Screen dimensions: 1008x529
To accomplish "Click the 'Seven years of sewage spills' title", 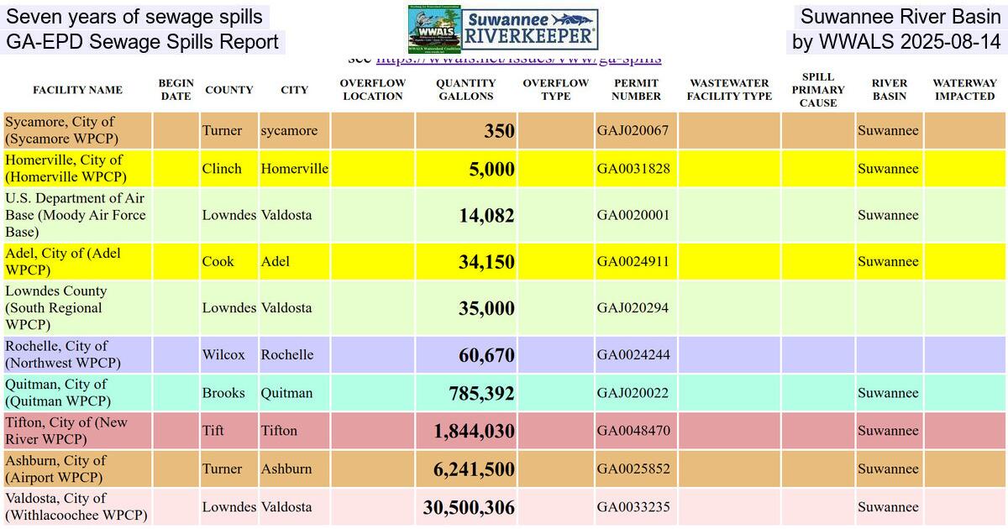I will pos(134,17).
